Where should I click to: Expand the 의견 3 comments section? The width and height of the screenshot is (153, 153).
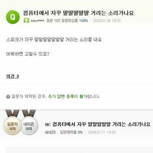click(13, 76)
